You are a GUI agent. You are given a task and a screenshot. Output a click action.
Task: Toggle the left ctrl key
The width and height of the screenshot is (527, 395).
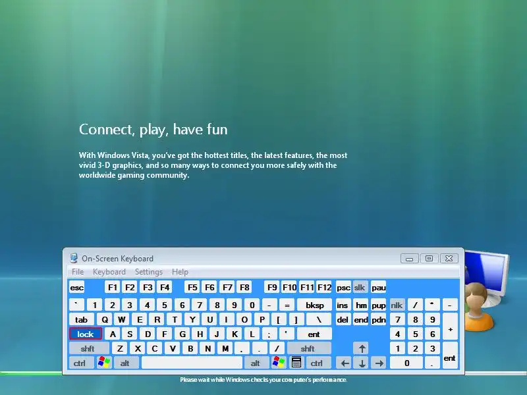coord(81,363)
